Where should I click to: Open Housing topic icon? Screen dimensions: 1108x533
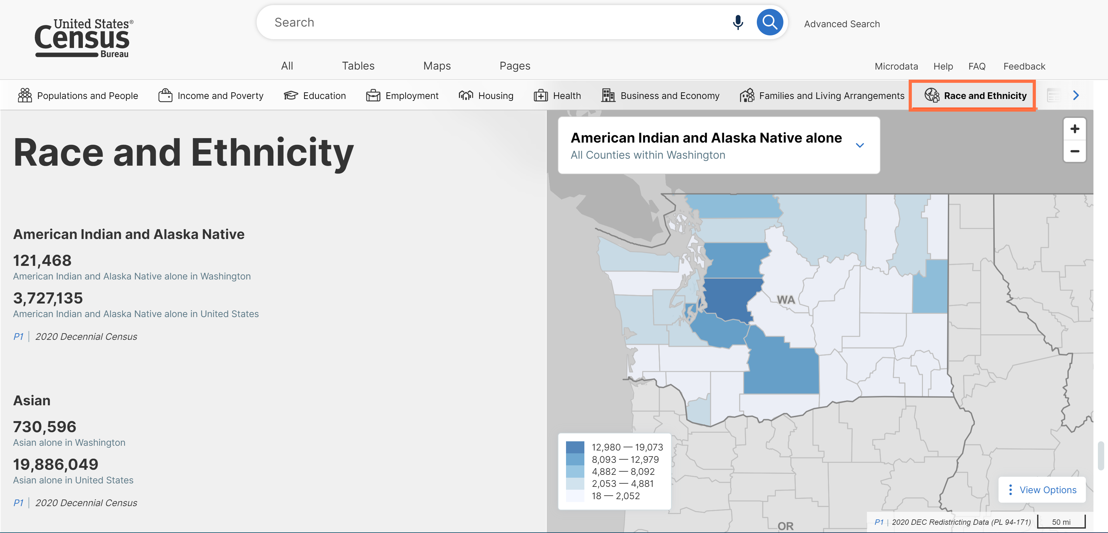click(466, 95)
